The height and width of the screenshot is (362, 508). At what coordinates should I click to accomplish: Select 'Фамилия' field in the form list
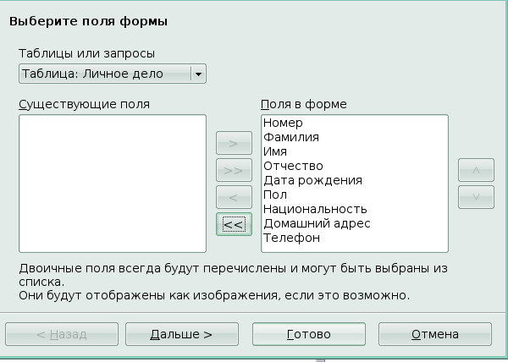coord(291,138)
